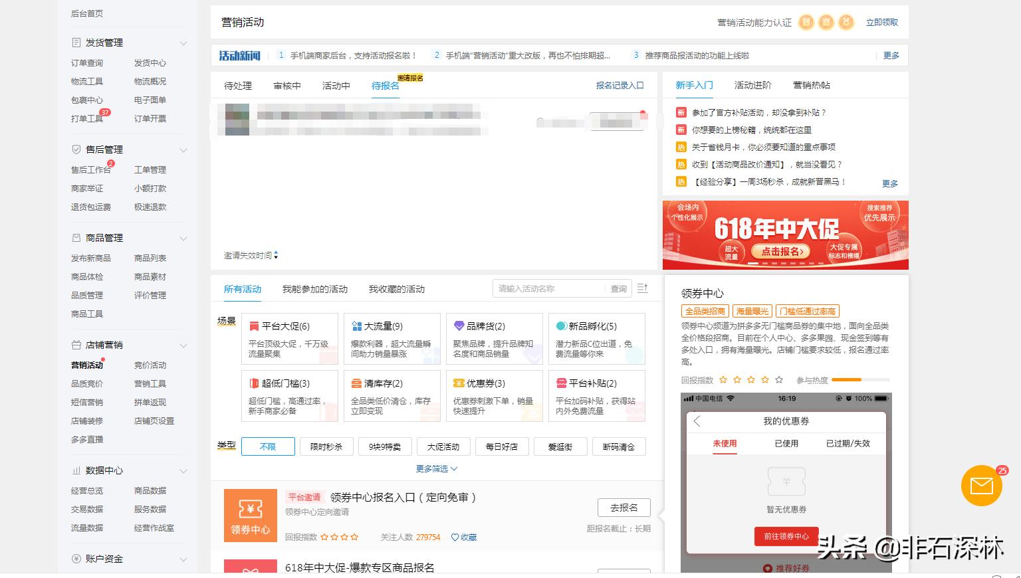Viewport: 1021px width, 578px height.
Task: Open the message envelope icon with badge 25
Action: click(981, 486)
